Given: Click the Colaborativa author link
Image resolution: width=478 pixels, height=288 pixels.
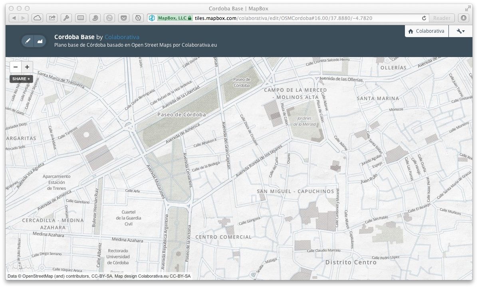Looking at the screenshot, I should click(122, 37).
